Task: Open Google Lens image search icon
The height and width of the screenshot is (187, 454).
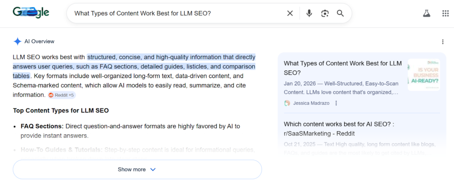Action: tap(325, 13)
